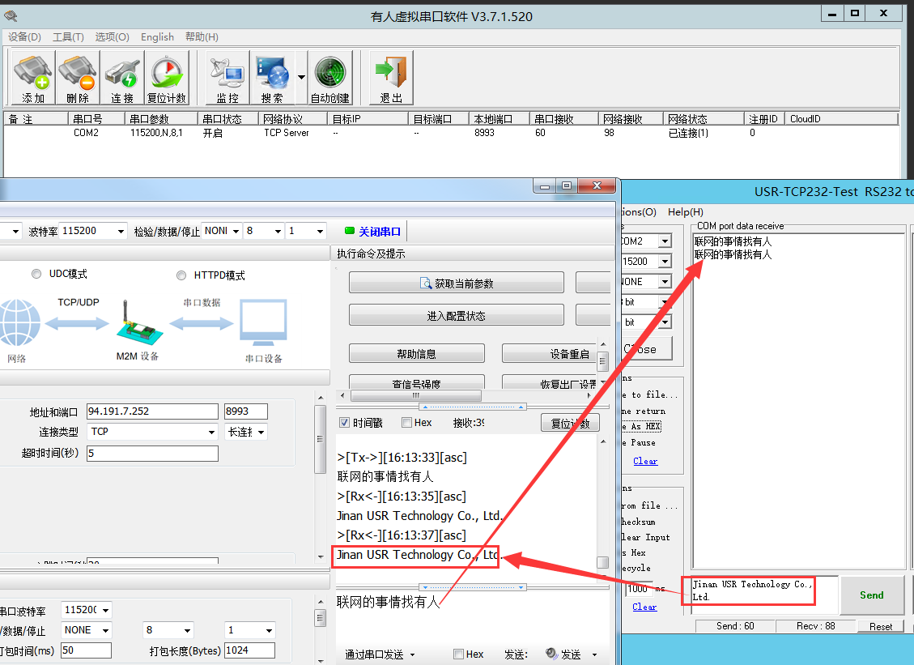Viewport: 914px width, 665px height.
Task: Click the 复位计数 reset count toolbar icon
Action: click(x=167, y=79)
